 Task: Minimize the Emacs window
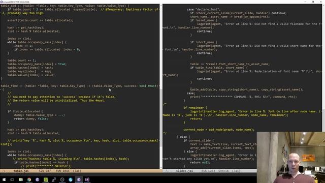305,2
